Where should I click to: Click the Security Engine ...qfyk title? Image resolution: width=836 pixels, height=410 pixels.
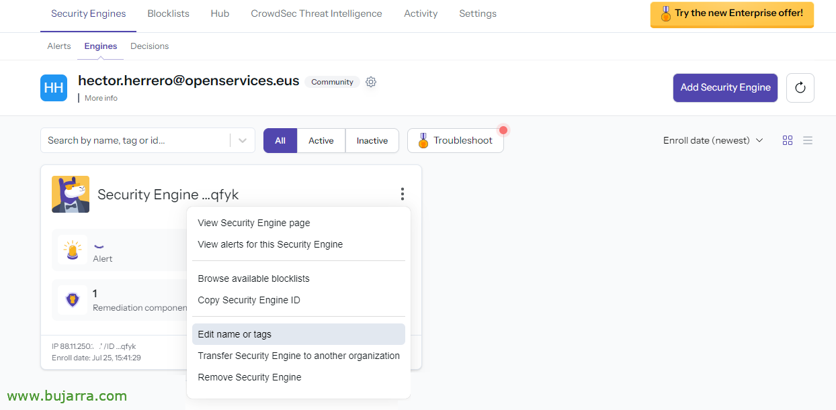pos(168,195)
